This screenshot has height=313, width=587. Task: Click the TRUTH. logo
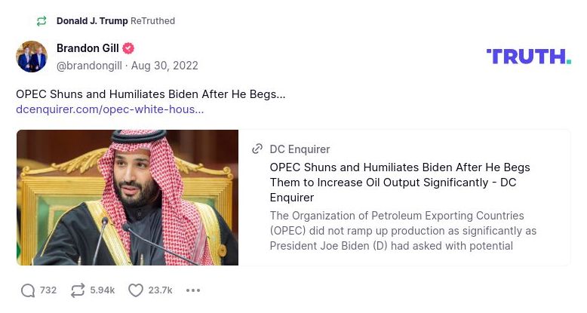pos(528,57)
